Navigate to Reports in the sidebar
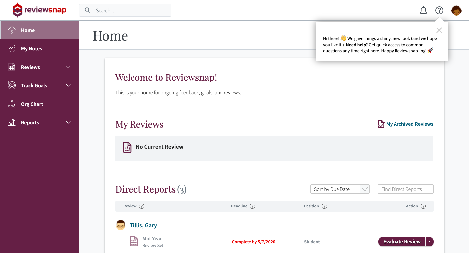The height and width of the screenshot is (253, 469). 30,122
